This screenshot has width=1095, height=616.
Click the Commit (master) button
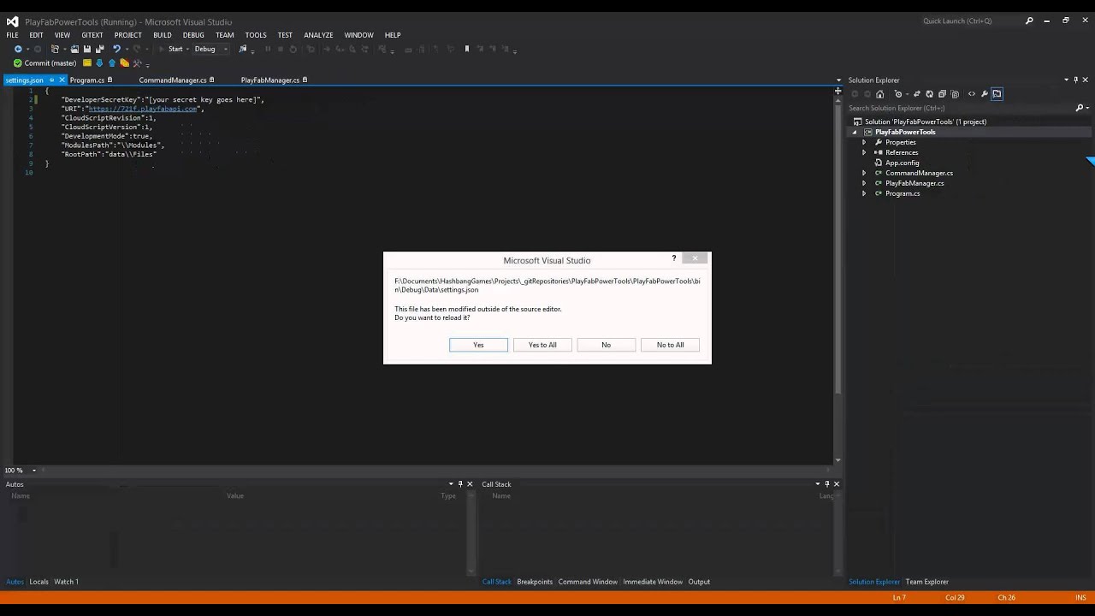click(x=45, y=63)
